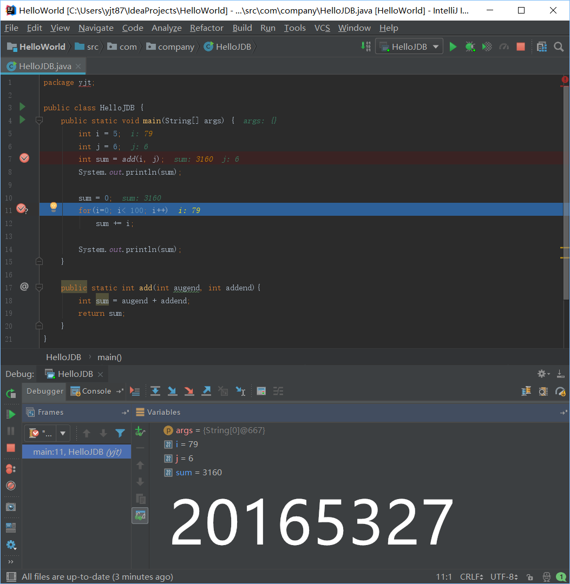The height and width of the screenshot is (584, 570).
Task: Click the red error indicator atop scrollbar
Action: (x=565, y=79)
